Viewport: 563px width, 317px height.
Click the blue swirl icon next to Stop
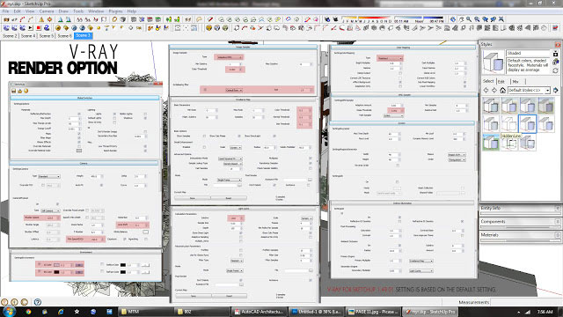coord(47,27)
